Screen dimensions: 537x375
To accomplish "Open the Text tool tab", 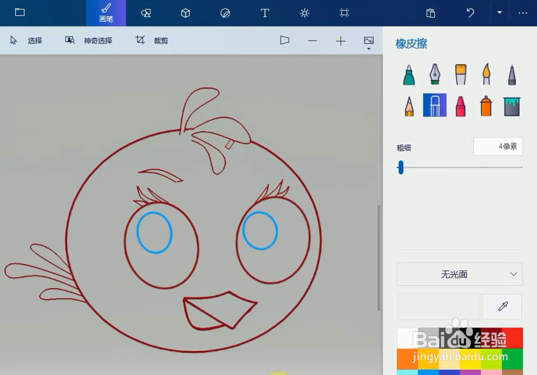I will click(x=265, y=13).
